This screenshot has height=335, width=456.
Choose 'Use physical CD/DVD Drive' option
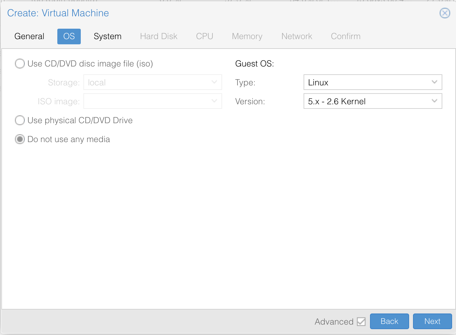click(20, 120)
